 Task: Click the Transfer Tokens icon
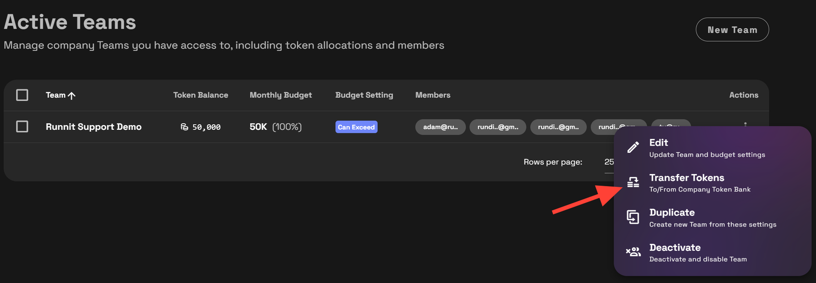(x=633, y=182)
